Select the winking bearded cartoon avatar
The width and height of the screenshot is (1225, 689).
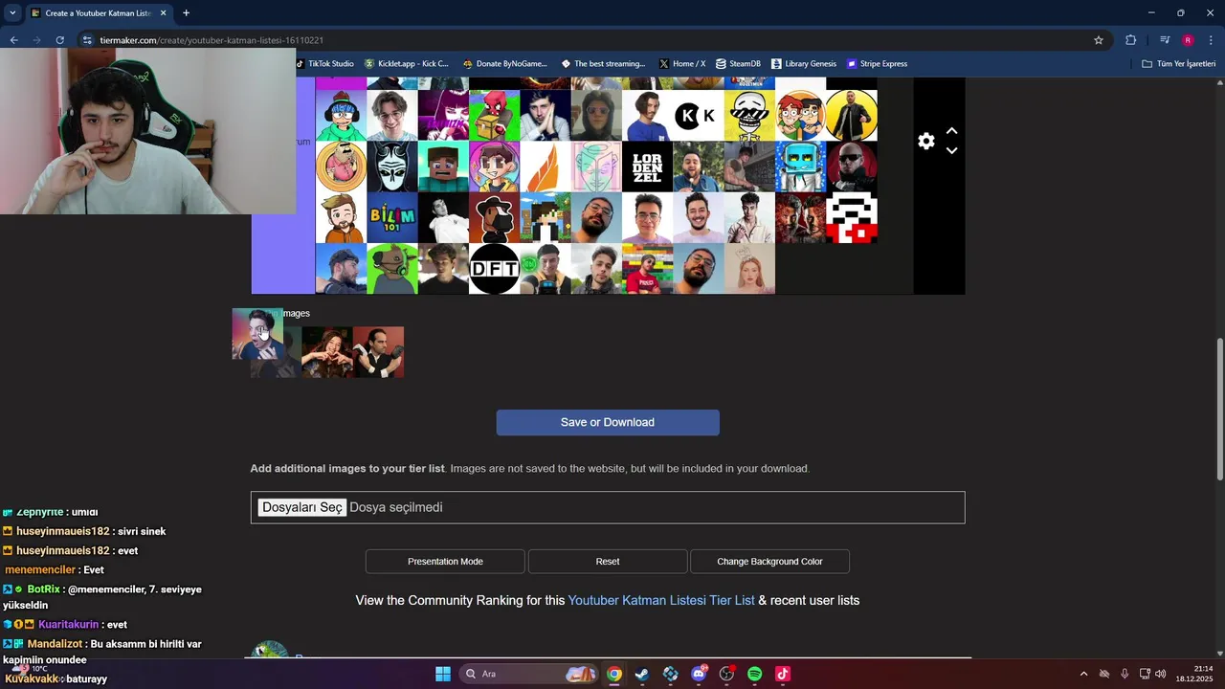pyautogui.click(x=341, y=217)
